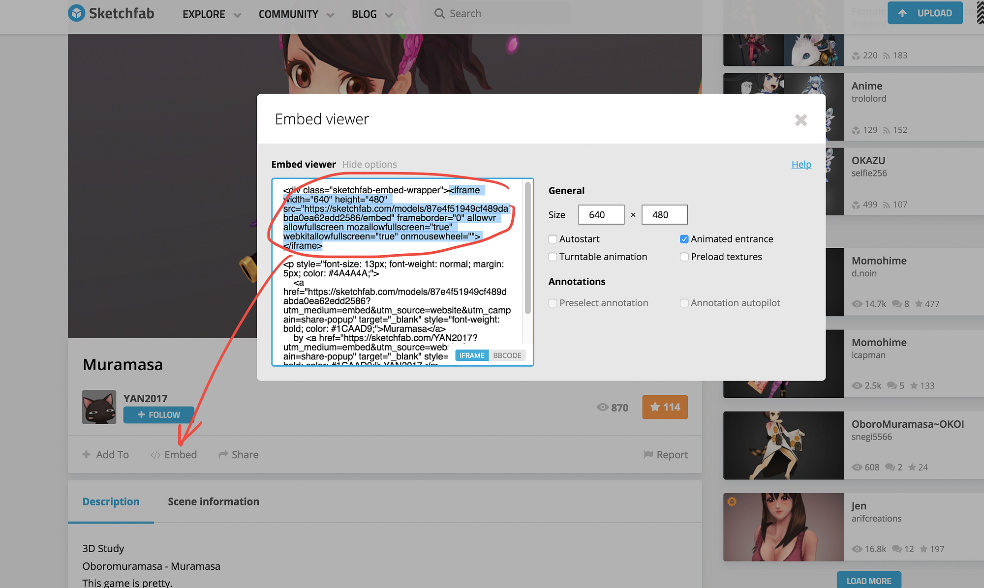Image resolution: width=984 pixels, height=588 pixels.
Task: Click the search magnifier icon
Action: click(439, 14)
